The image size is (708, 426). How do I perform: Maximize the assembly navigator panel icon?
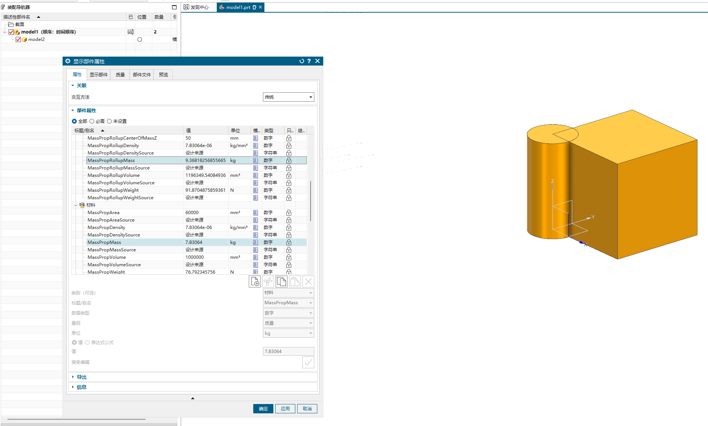(174, 7)
